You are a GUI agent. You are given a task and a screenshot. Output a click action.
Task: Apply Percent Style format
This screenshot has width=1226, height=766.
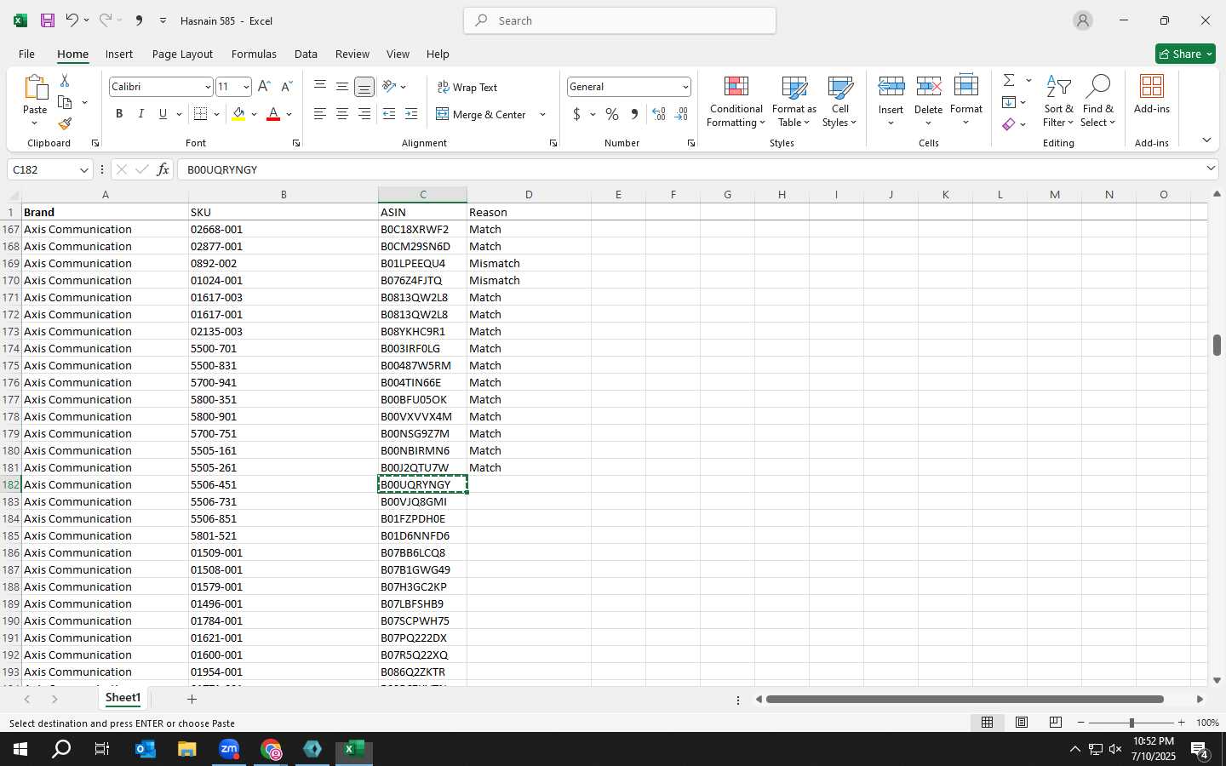(612, 114)
